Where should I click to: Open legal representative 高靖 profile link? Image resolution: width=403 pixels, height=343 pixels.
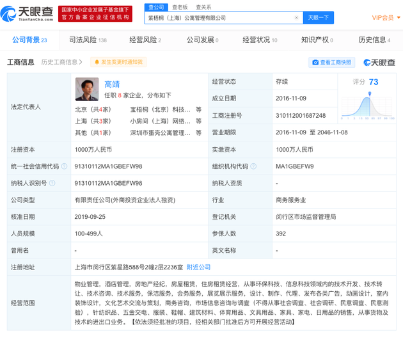click(x=112, y=84)
